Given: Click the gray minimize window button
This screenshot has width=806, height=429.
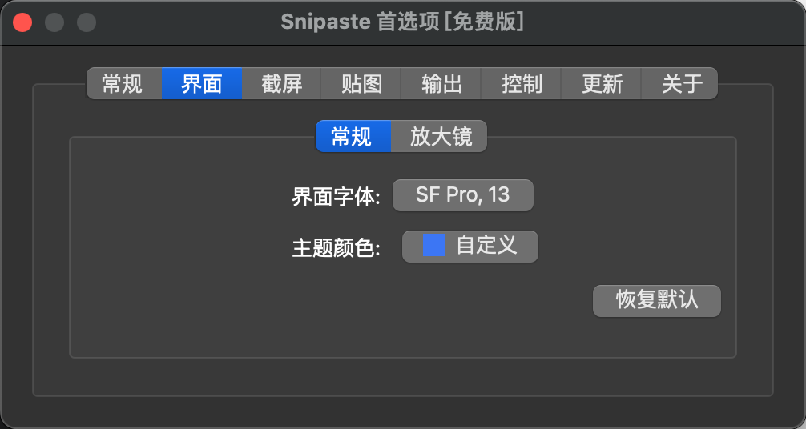Looking at the screenshot, I should 54,22.
